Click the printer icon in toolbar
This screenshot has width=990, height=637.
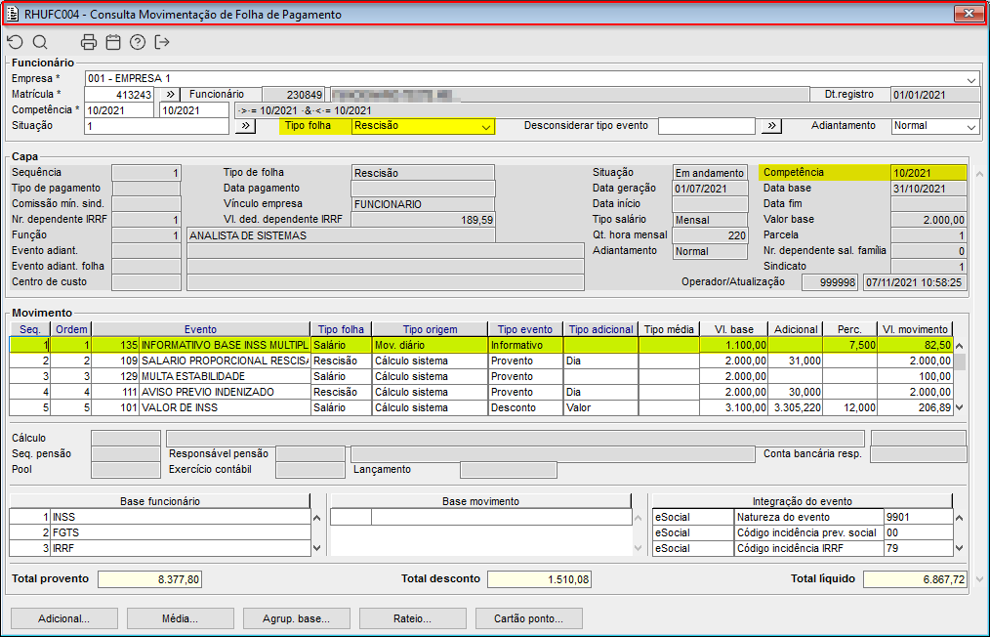(x=89, y=42)
